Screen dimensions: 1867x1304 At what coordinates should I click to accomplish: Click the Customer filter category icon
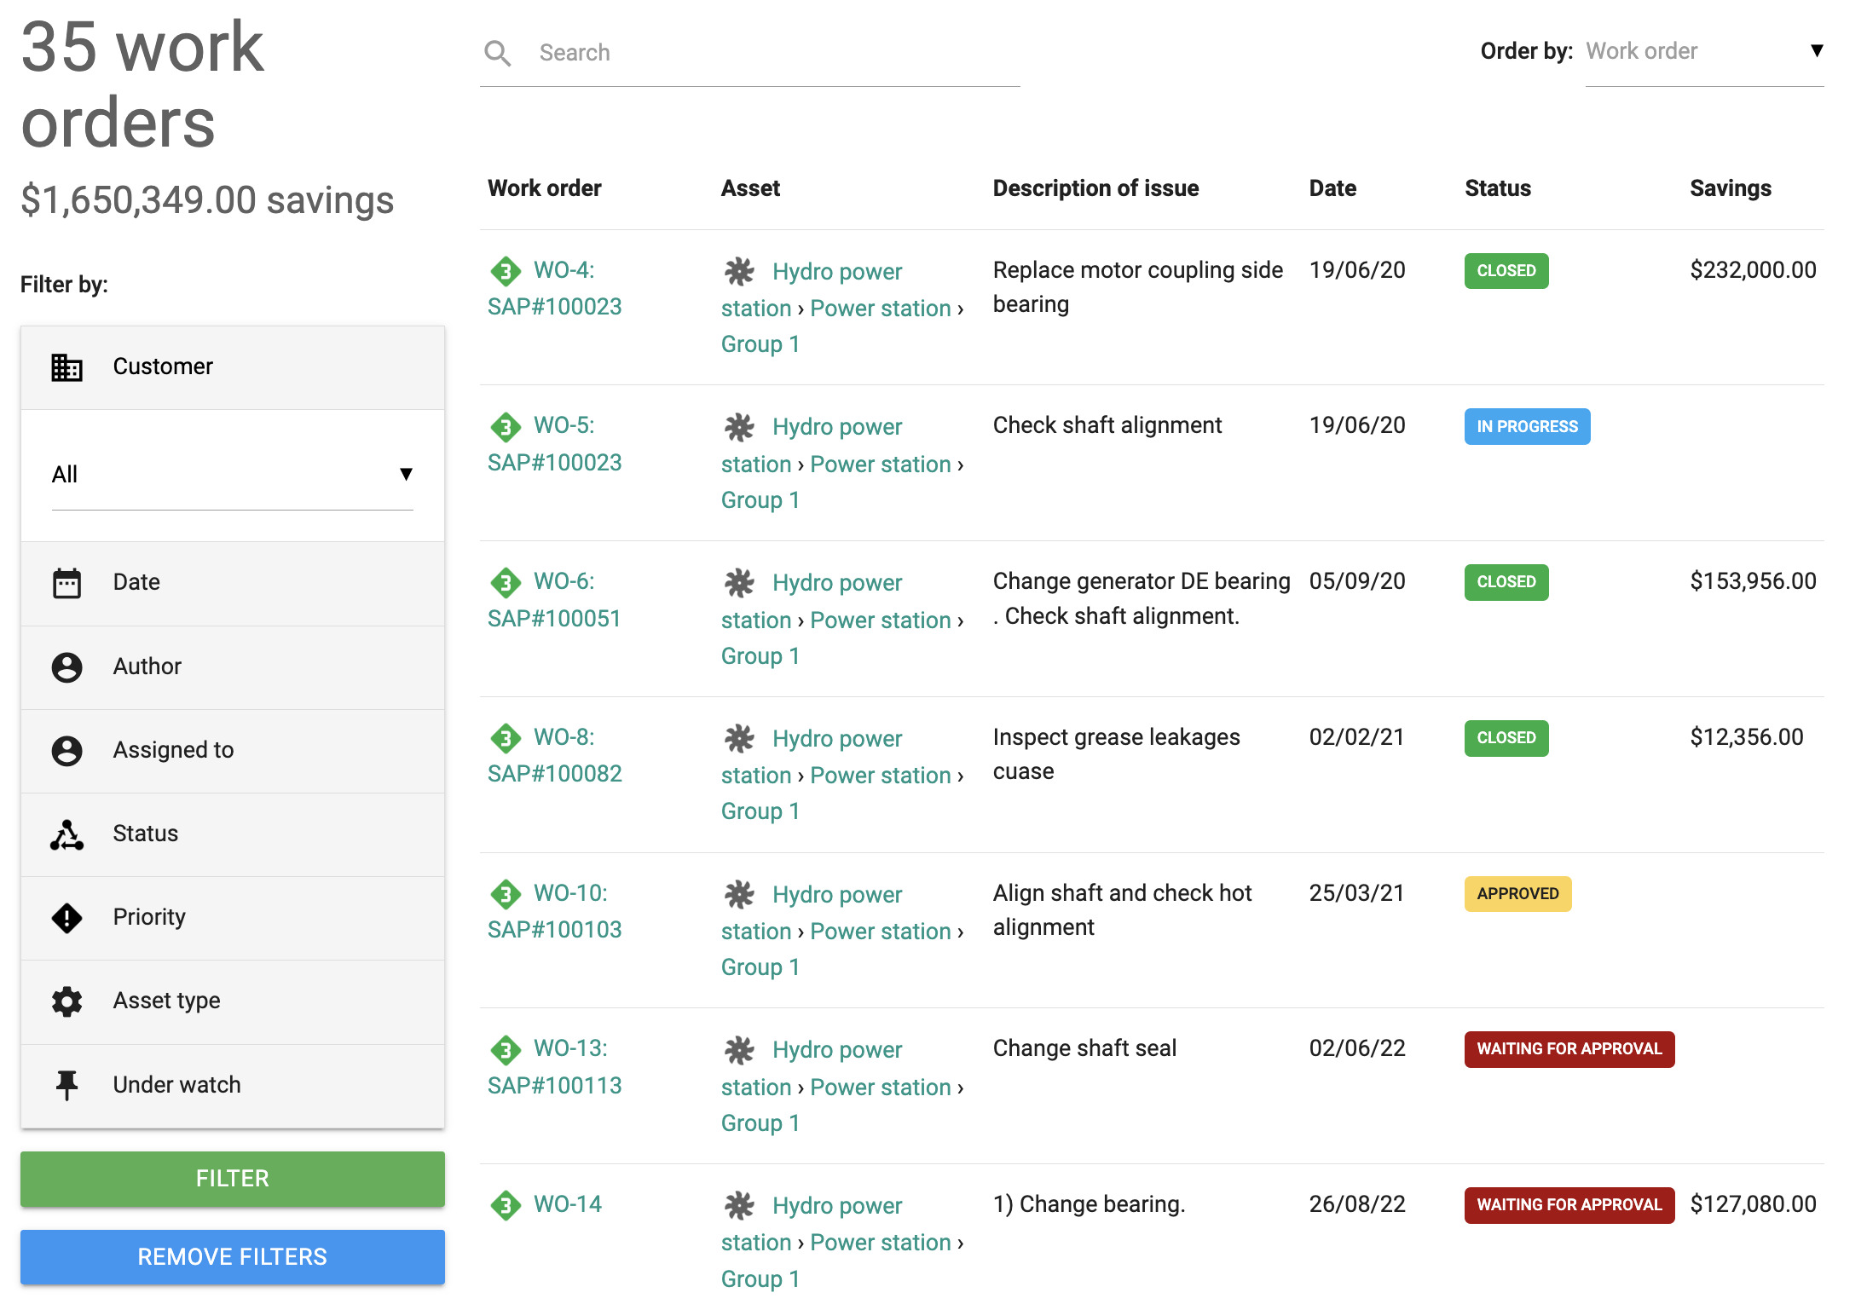point(66,365)
